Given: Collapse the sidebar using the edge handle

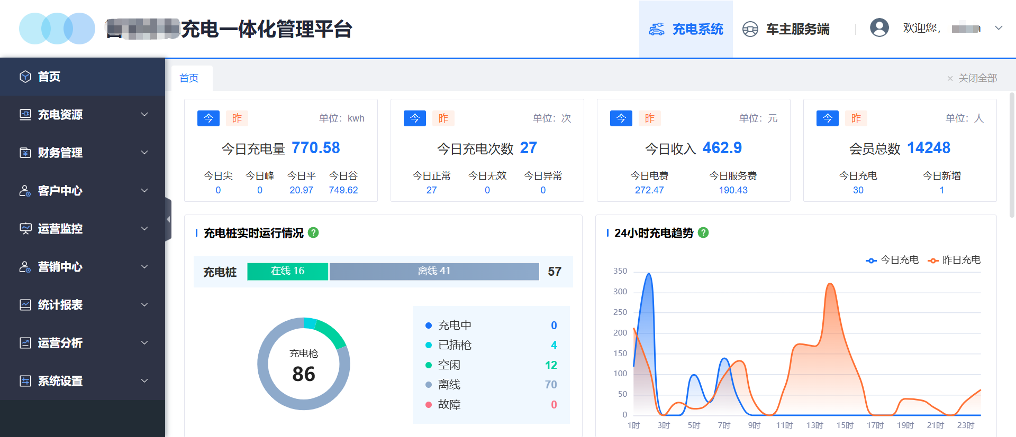Looking at the screenshot, I should [x=168, y=219].
